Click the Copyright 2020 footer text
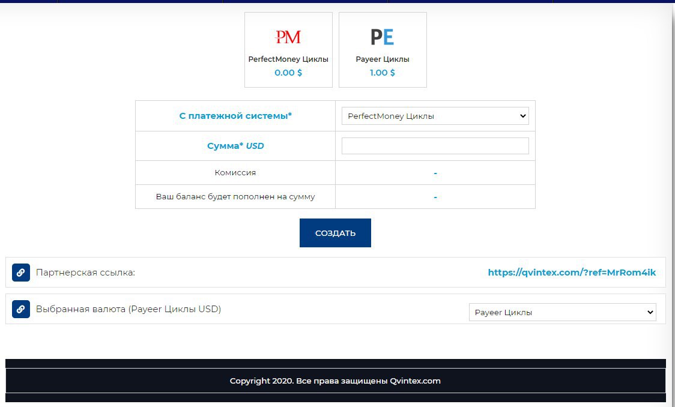Viewport: 675px width, 407px height. [x=335, y=381]
